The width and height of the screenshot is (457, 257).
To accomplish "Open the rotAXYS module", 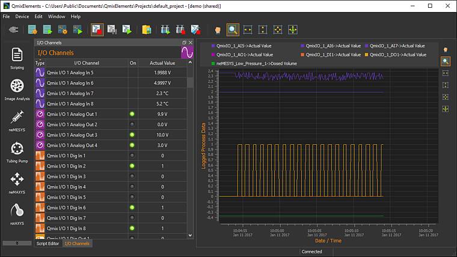I will (x=17, y=214).
